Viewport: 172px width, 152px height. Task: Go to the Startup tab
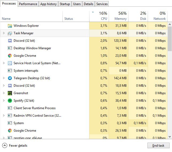65,4
